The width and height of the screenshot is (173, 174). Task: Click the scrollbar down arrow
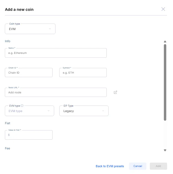[x=165, y=150]
